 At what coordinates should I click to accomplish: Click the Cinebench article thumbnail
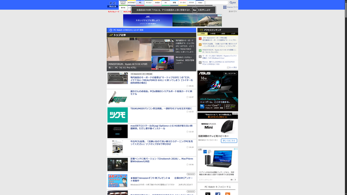pyautogui.click(x=118, y=164)
